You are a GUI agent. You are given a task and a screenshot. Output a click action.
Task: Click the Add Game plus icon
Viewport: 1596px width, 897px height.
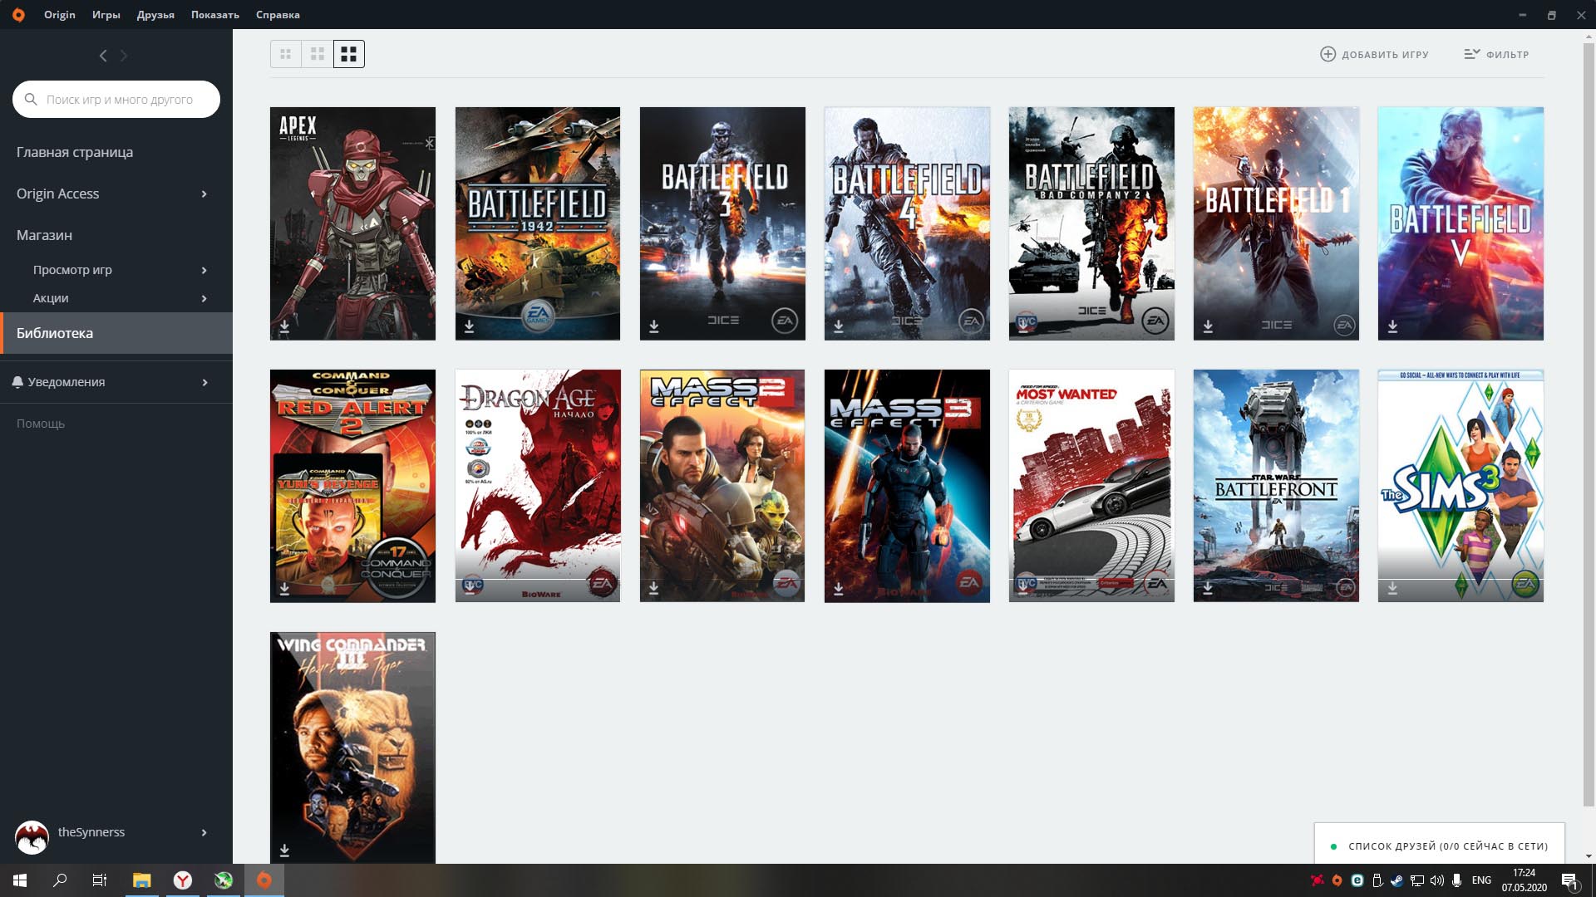click(1328, 54)
